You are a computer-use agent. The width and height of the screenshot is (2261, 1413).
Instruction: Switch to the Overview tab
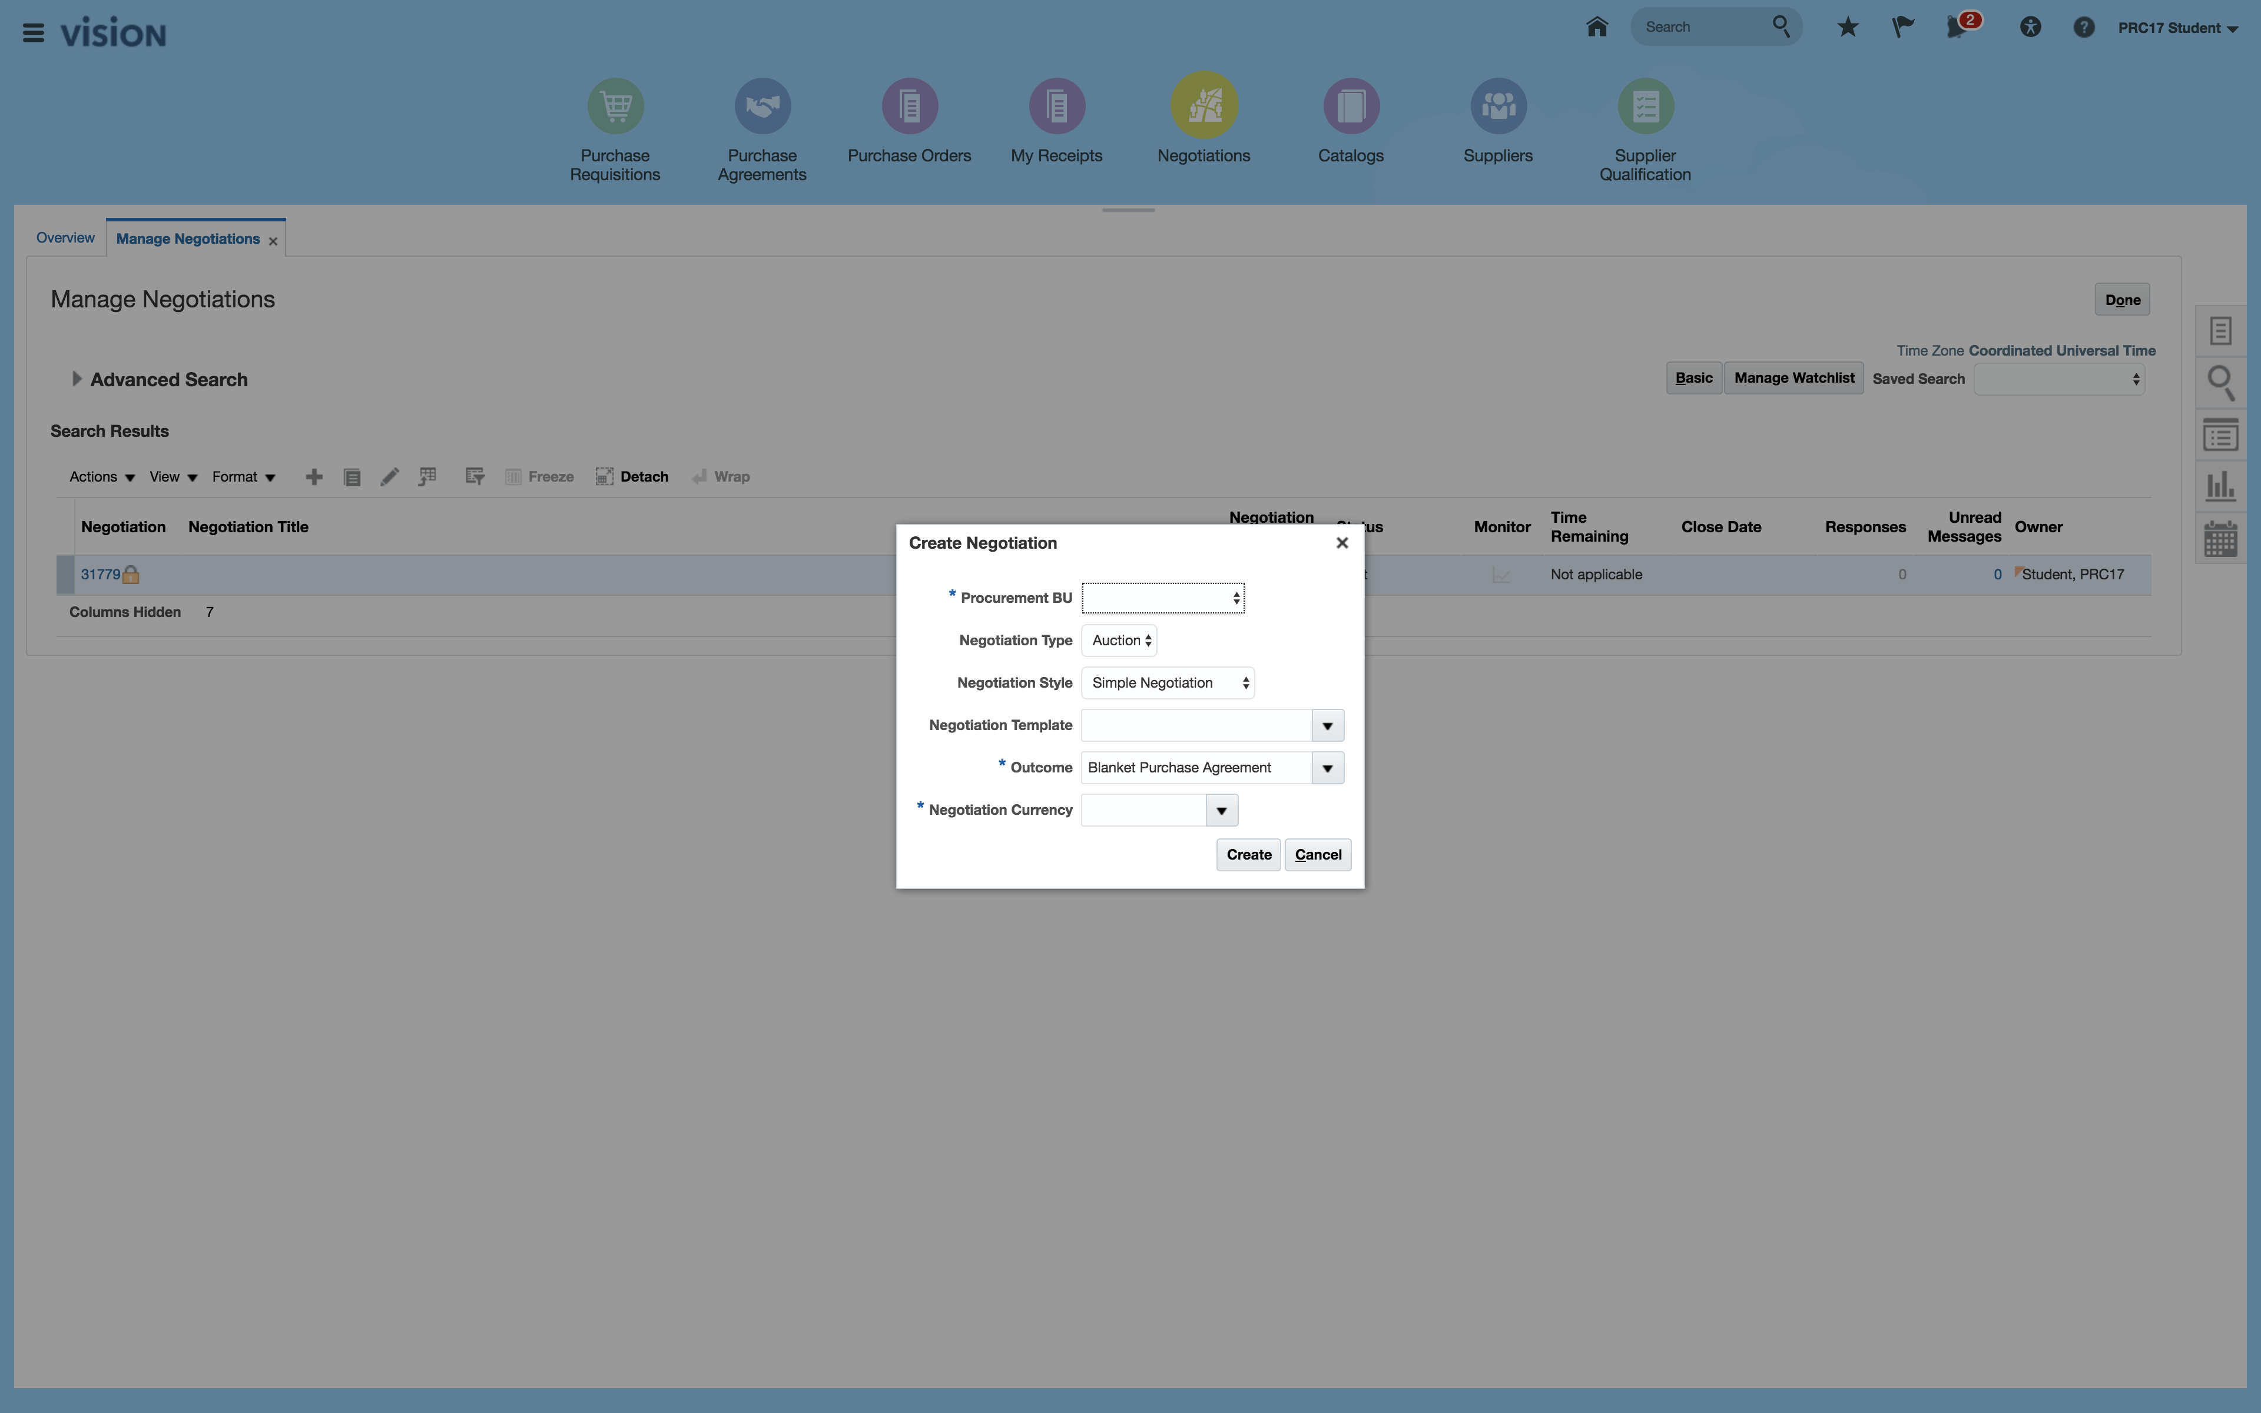click(65, 237)
